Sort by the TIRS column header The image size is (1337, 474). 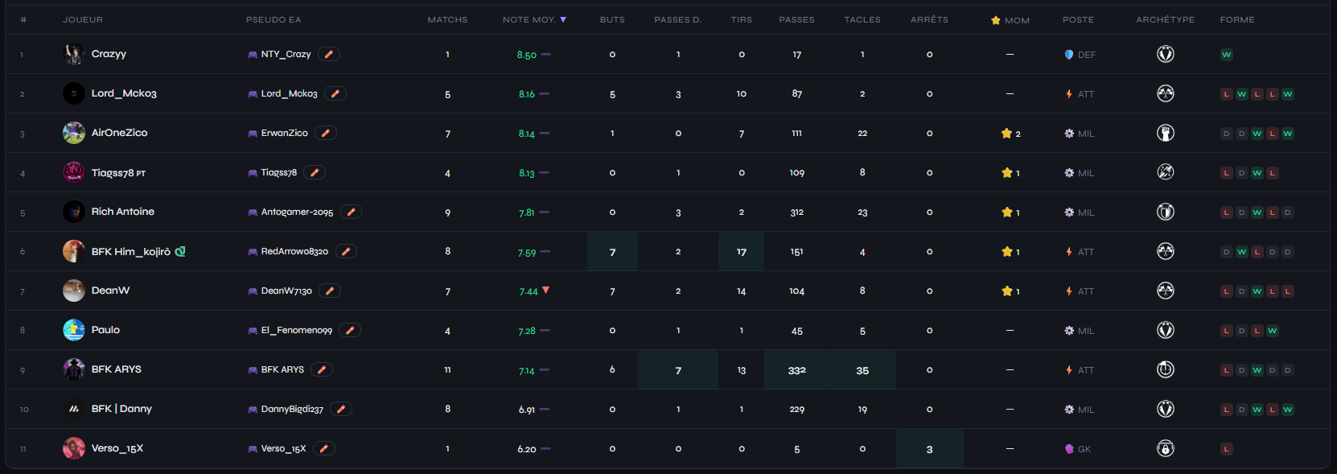pyautogui.click(x=742, y=19)
